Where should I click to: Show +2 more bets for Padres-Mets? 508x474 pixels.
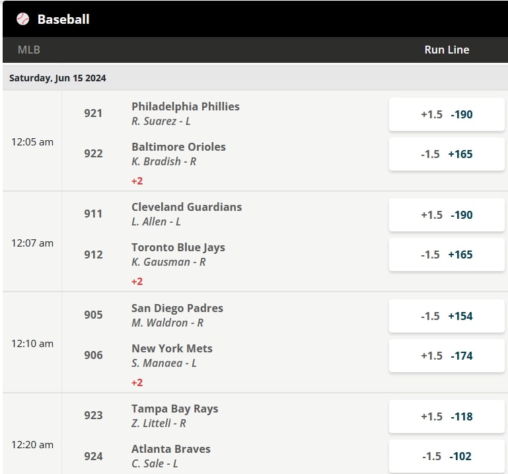tap(137, 382)
